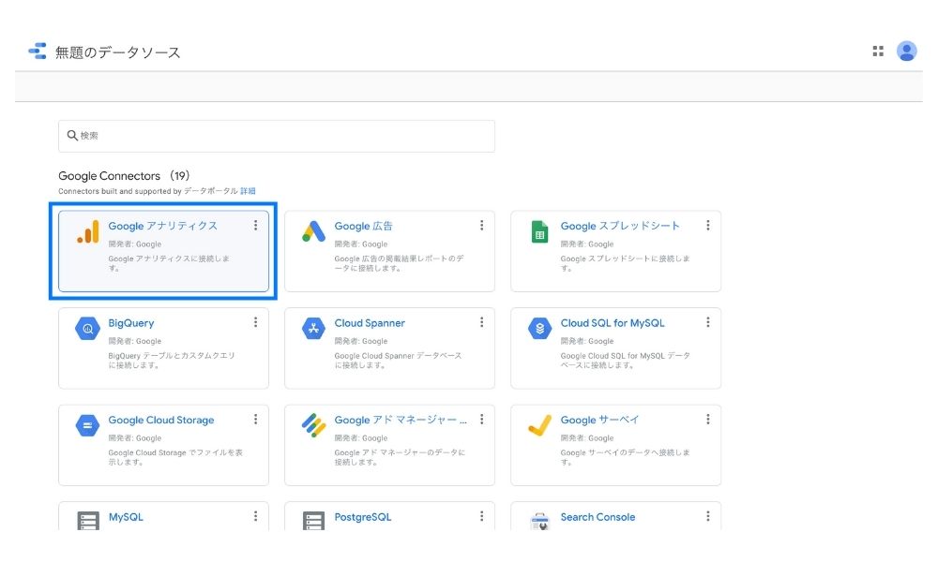
Task: Open the user account avatar
Action: tap(906, 52)
